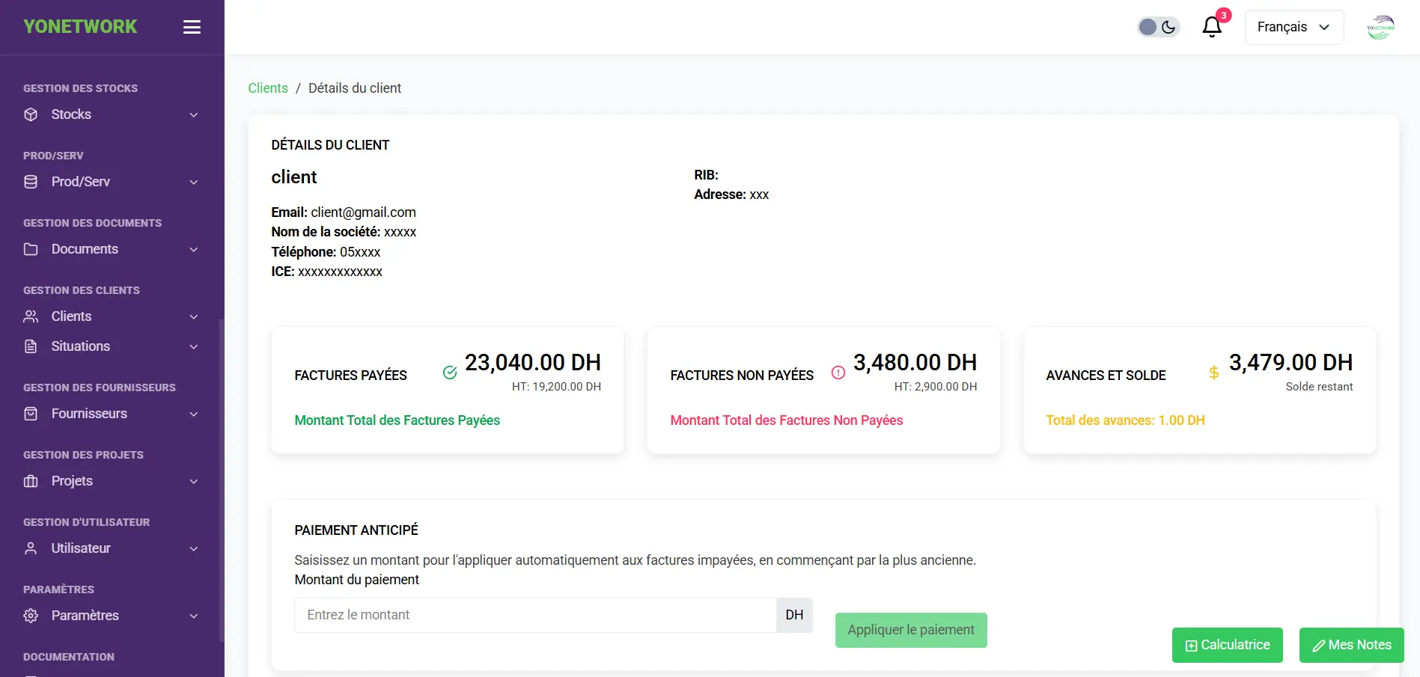The width and height of the screenshot is (1420, 677).
Task: Click the Calculatrice button
Action: click(x=1227, y=645)
